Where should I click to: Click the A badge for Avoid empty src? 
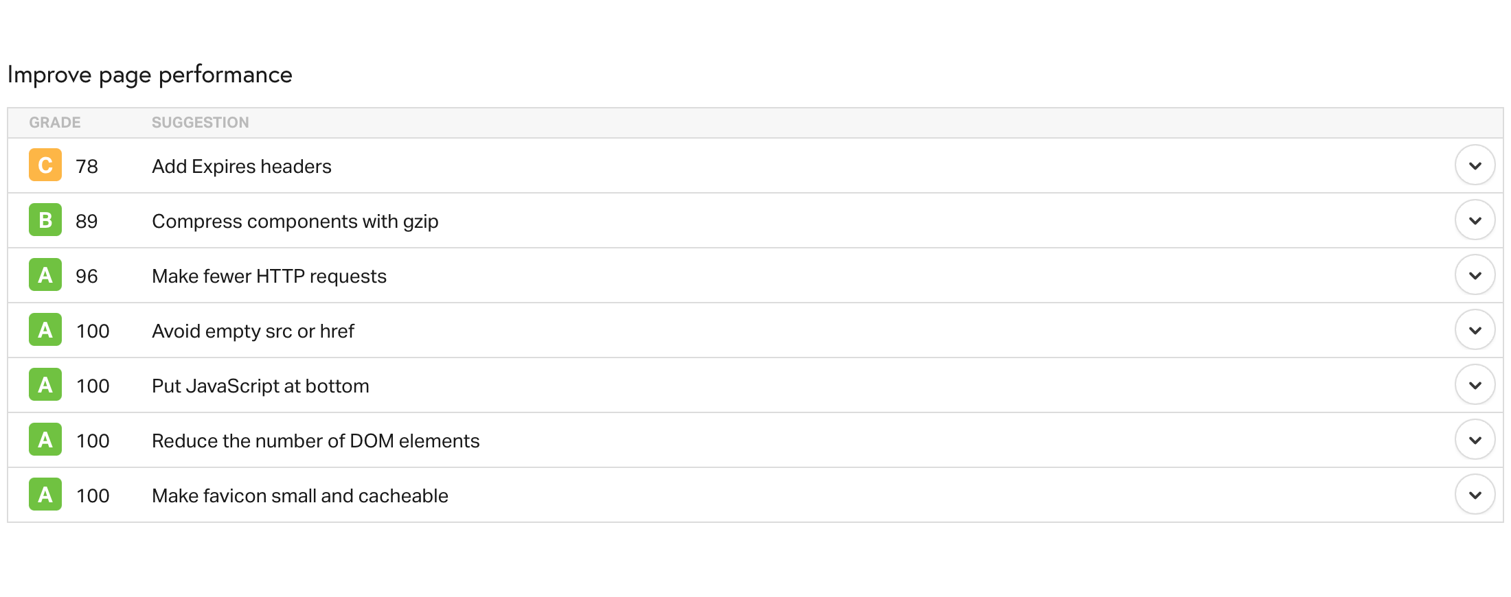pyautogui.click(x=45, y=330)
